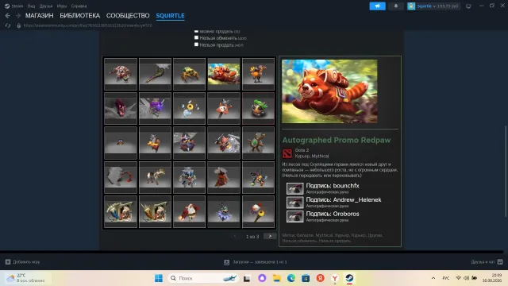
Task: Open Друзья и чат panel
Action: [x=487, y=261]
